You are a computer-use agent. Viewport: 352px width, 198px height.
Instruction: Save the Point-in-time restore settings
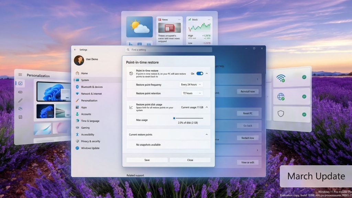click(x=147, y=159)
